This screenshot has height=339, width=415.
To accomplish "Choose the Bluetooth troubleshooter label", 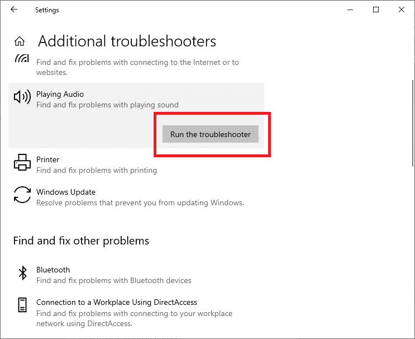I will click(x=53, y=270).
